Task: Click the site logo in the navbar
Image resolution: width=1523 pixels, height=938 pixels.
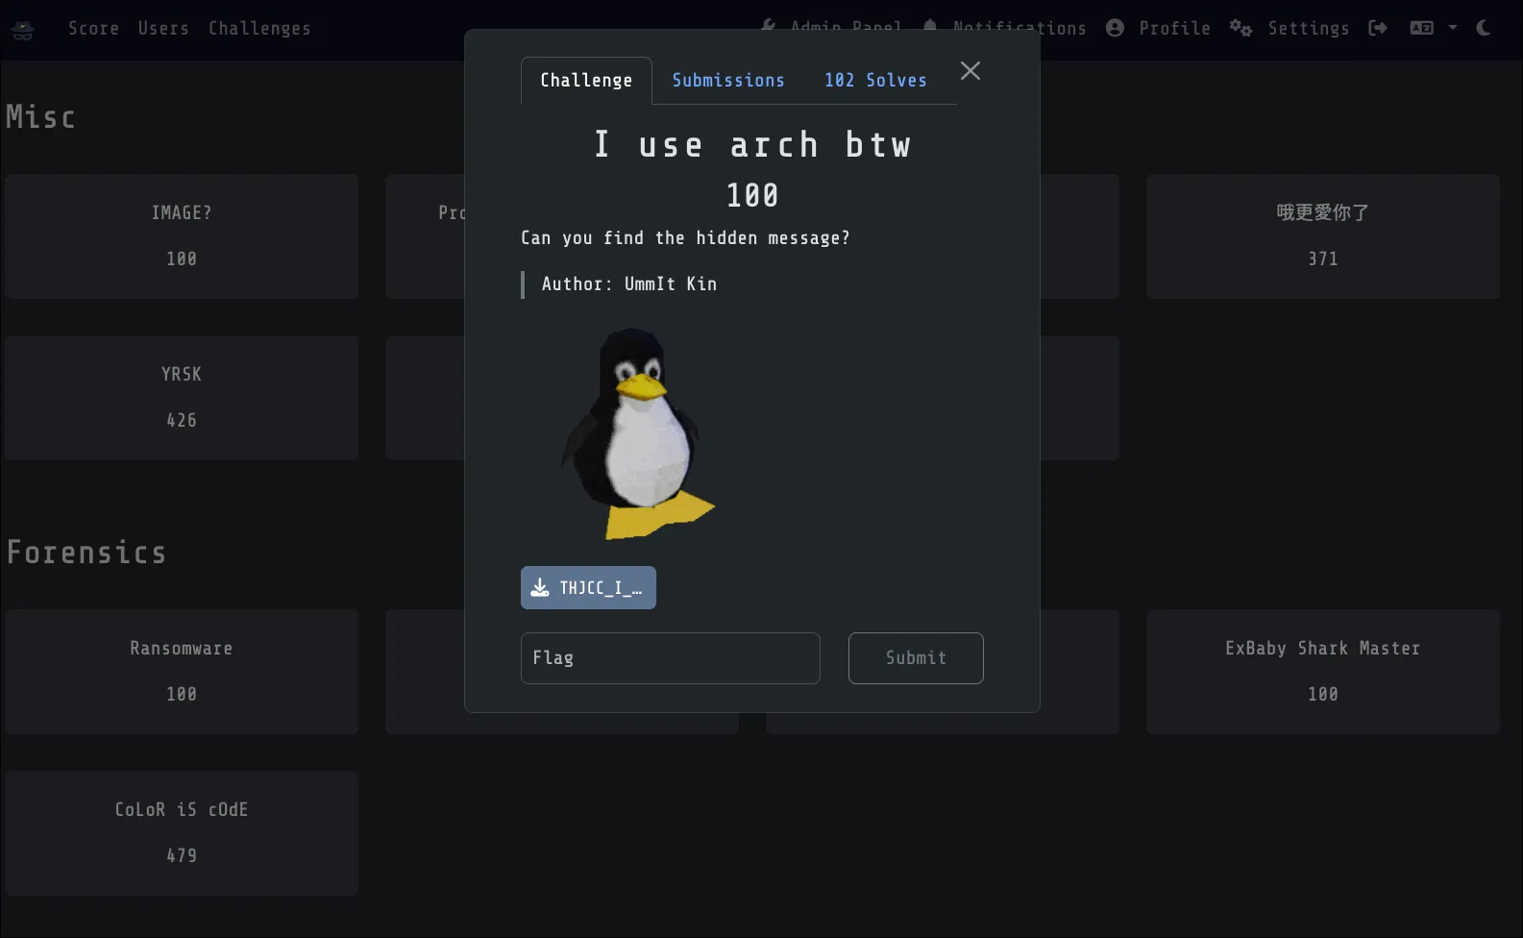Action: click(23, 29)
